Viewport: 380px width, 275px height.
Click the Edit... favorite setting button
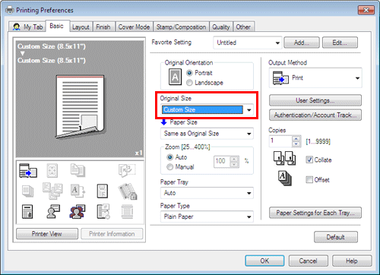340,43
